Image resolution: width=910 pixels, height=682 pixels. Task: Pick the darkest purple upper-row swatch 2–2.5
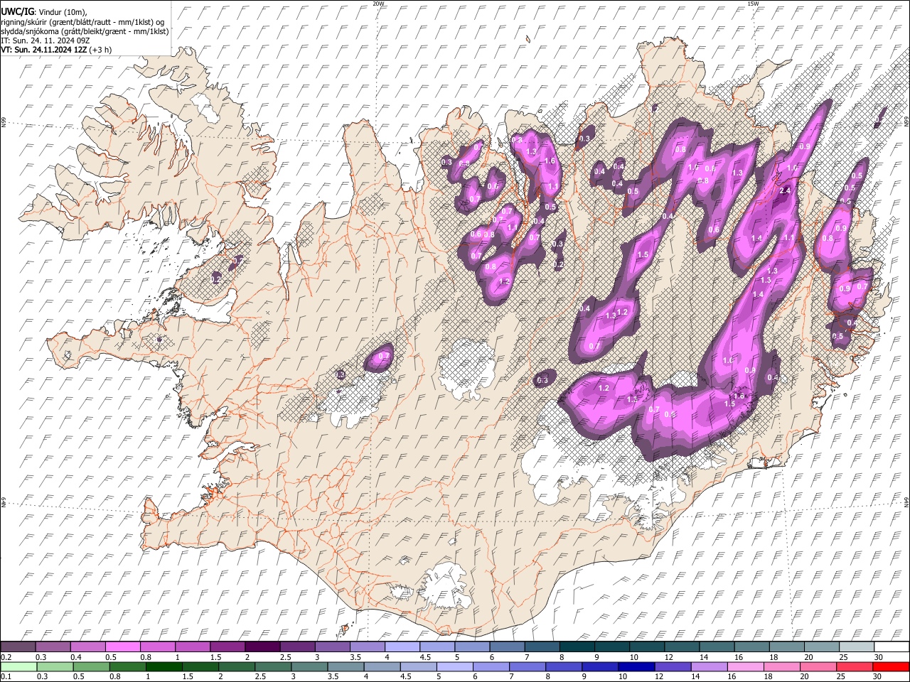[x=262, y=647]
